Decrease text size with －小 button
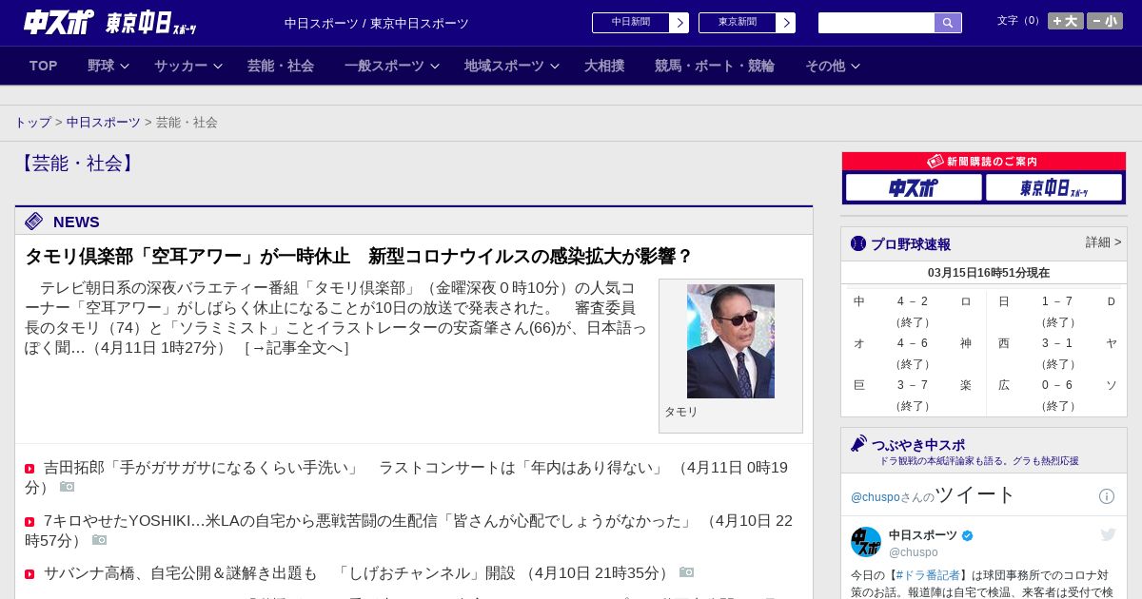This screenshot has height=599, width=1142. tap(1105, 21)
